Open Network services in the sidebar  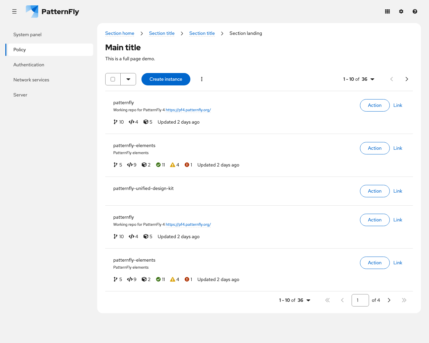pos(49,80)
